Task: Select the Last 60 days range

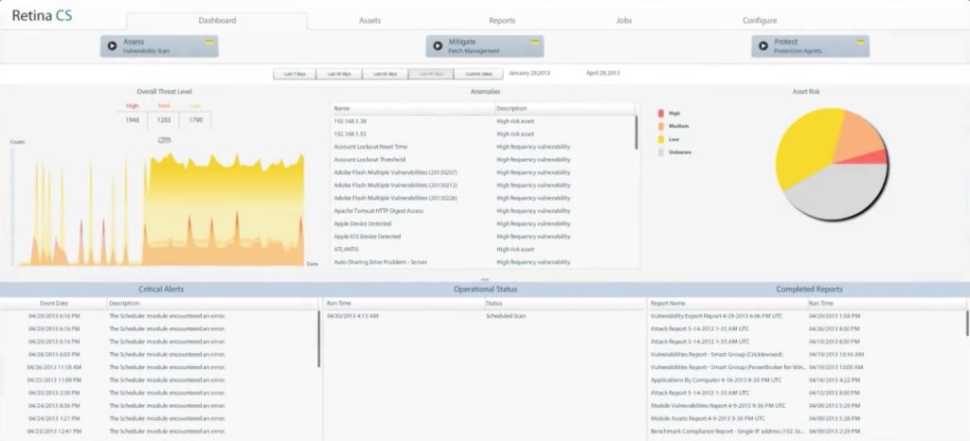Action: [x=386, y=73]
